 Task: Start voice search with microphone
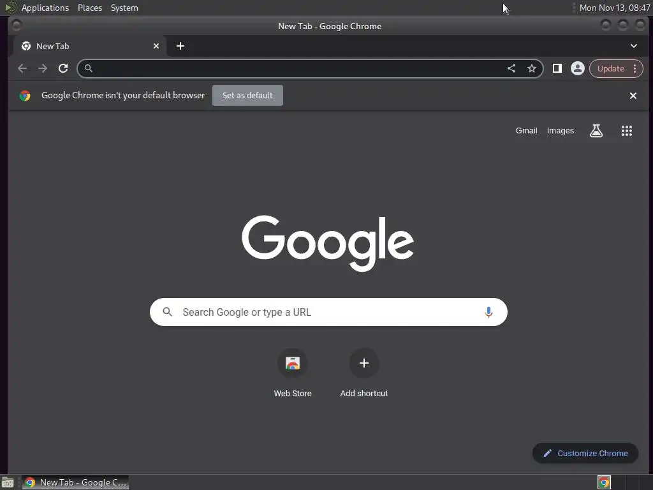[488, 312]
